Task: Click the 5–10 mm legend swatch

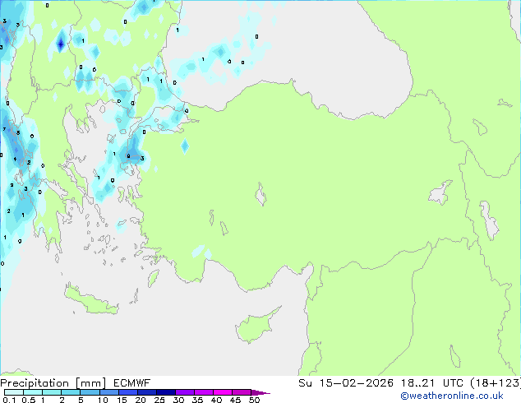Action: click(x=90, y=392)
